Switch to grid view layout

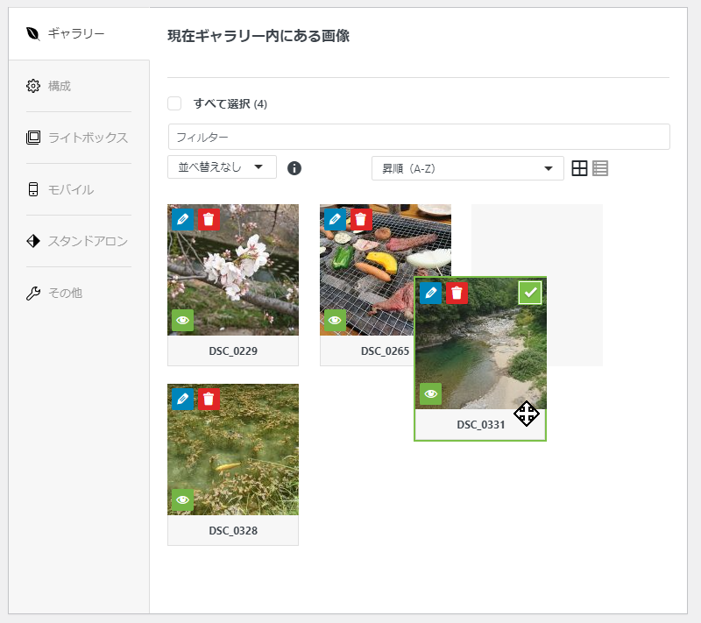pos(579,168)
